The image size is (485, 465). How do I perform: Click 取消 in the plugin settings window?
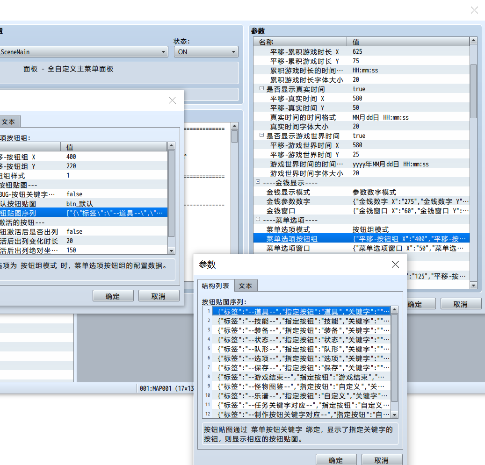click(461, 304)
